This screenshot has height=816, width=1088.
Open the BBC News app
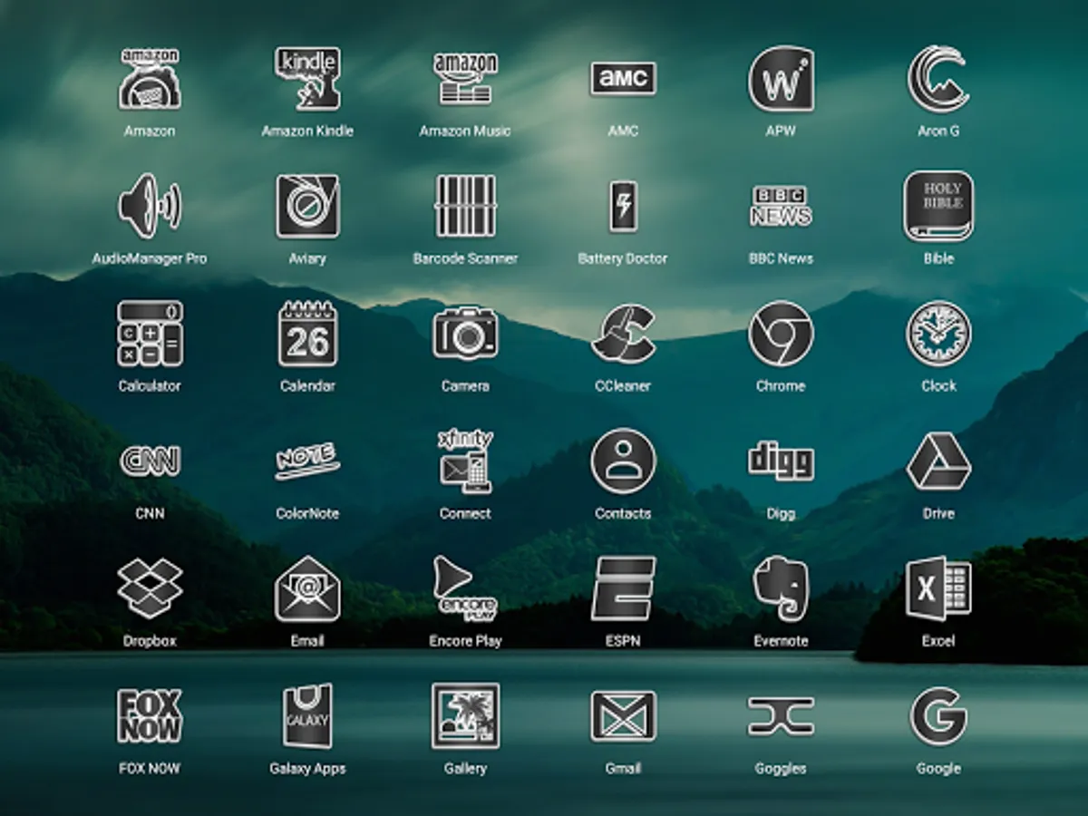pos(781,206)
